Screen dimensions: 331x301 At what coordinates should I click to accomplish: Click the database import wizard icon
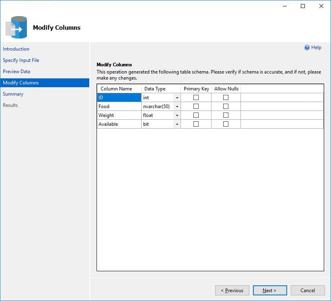tap(16, 27)
